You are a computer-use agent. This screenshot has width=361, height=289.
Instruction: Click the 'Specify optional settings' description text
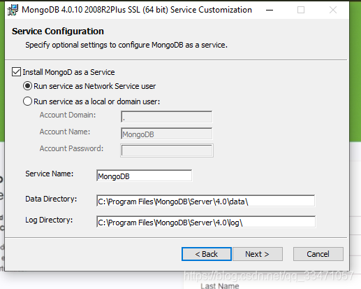pyautogui.click(x=126, y=45)
